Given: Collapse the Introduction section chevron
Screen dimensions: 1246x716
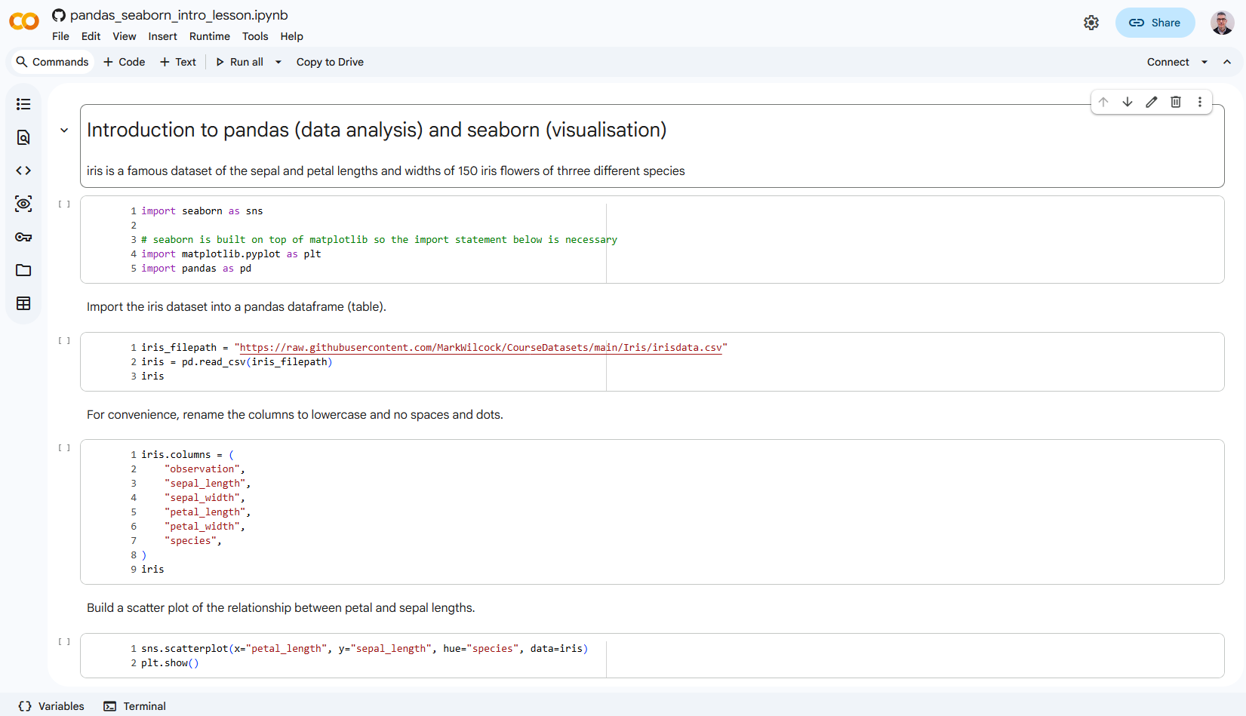Looking at the screenshot, I should point(64,130).
